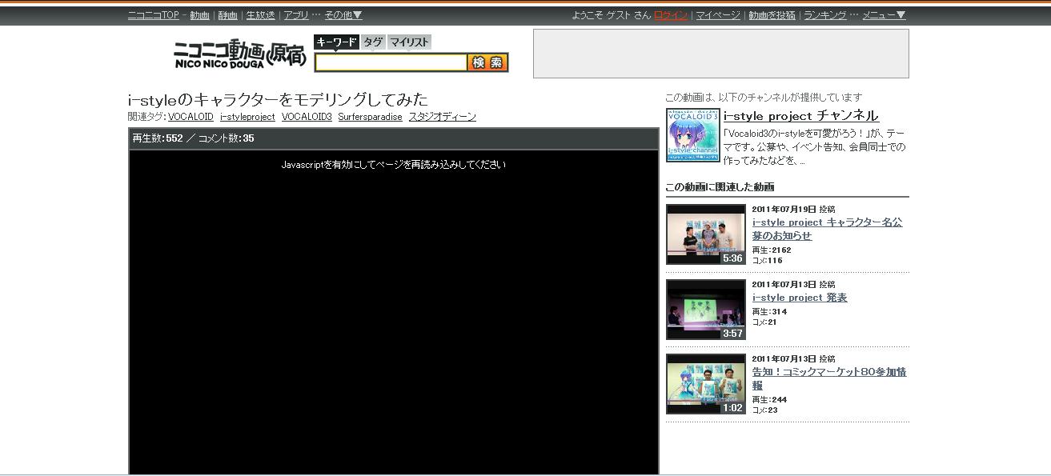The width and height of the screenshot is (1051, 476).
Task: Click the black video player area
Action: pos(394,312)
